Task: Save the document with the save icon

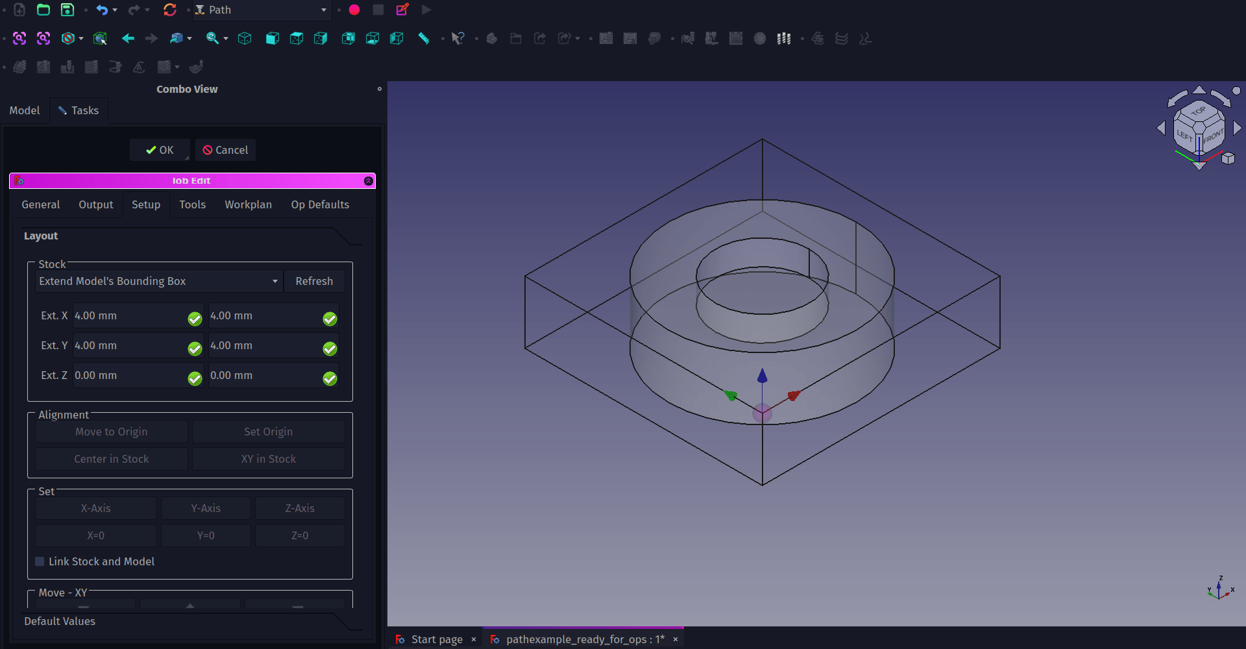Action: (67, 10)
